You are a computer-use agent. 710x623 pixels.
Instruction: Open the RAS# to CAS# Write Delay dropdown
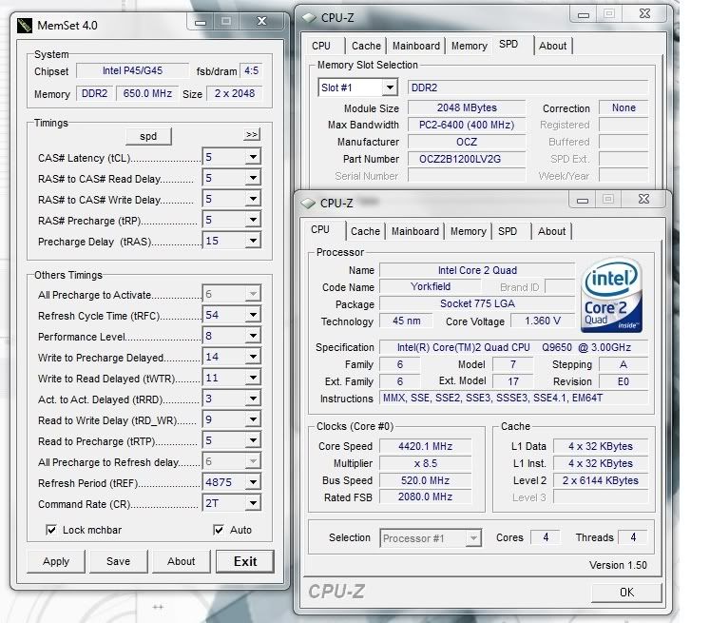pyautogui.click(x=253, y=199)
